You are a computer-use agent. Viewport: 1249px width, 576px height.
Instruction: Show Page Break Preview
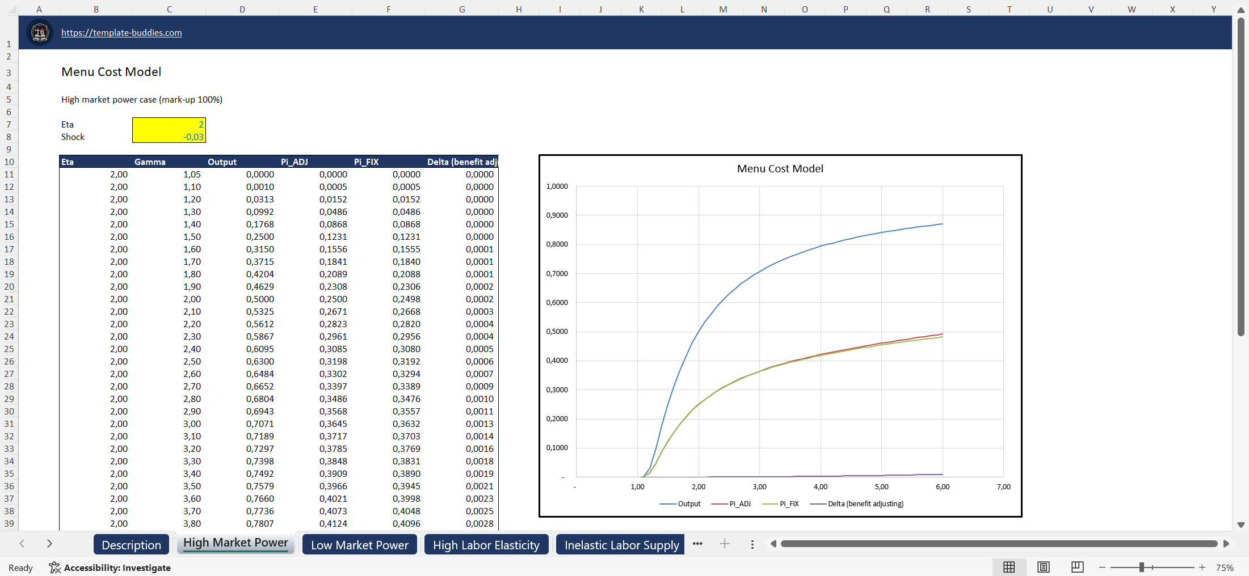pos(1077,567)
